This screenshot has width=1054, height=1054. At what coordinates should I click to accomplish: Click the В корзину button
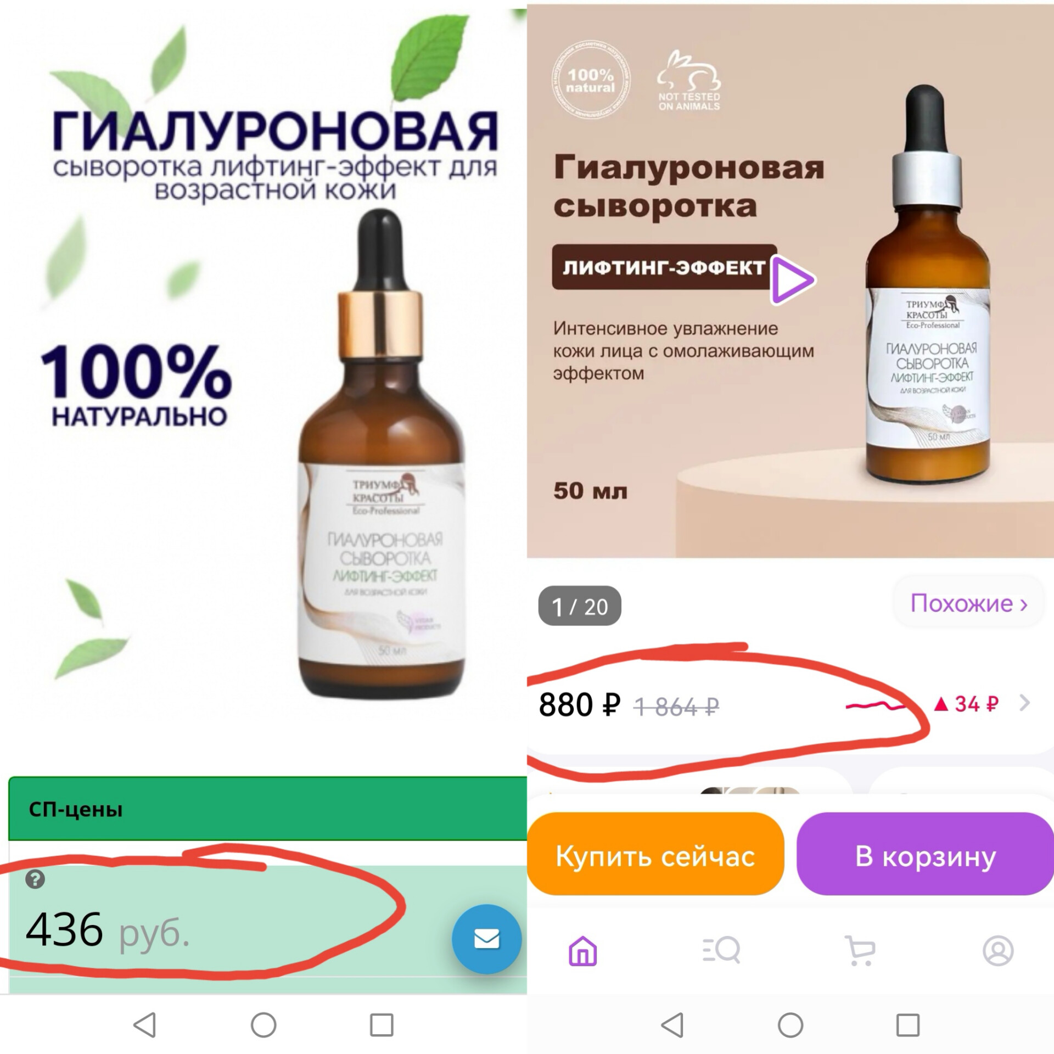(925, 856)
